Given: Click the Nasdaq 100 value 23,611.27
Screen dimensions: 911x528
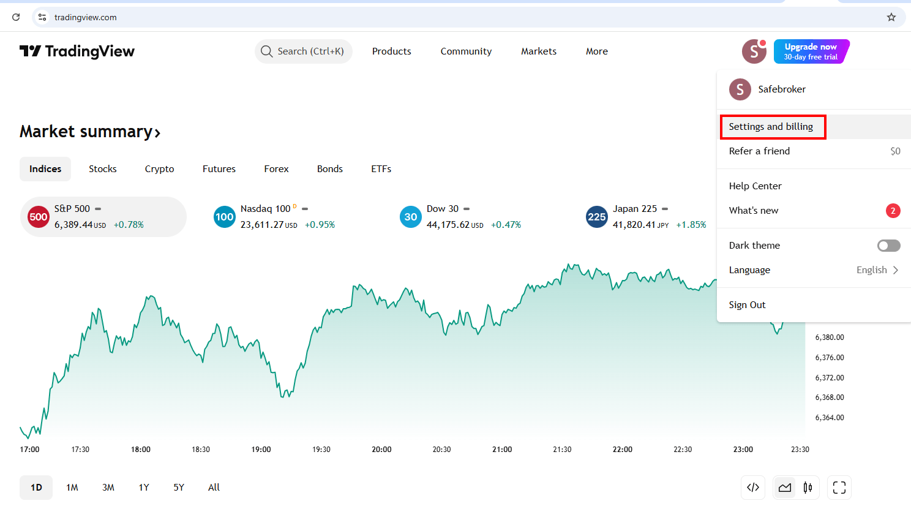Looking at the screenshot, I should pyautogui.click(x=262, y=225).
